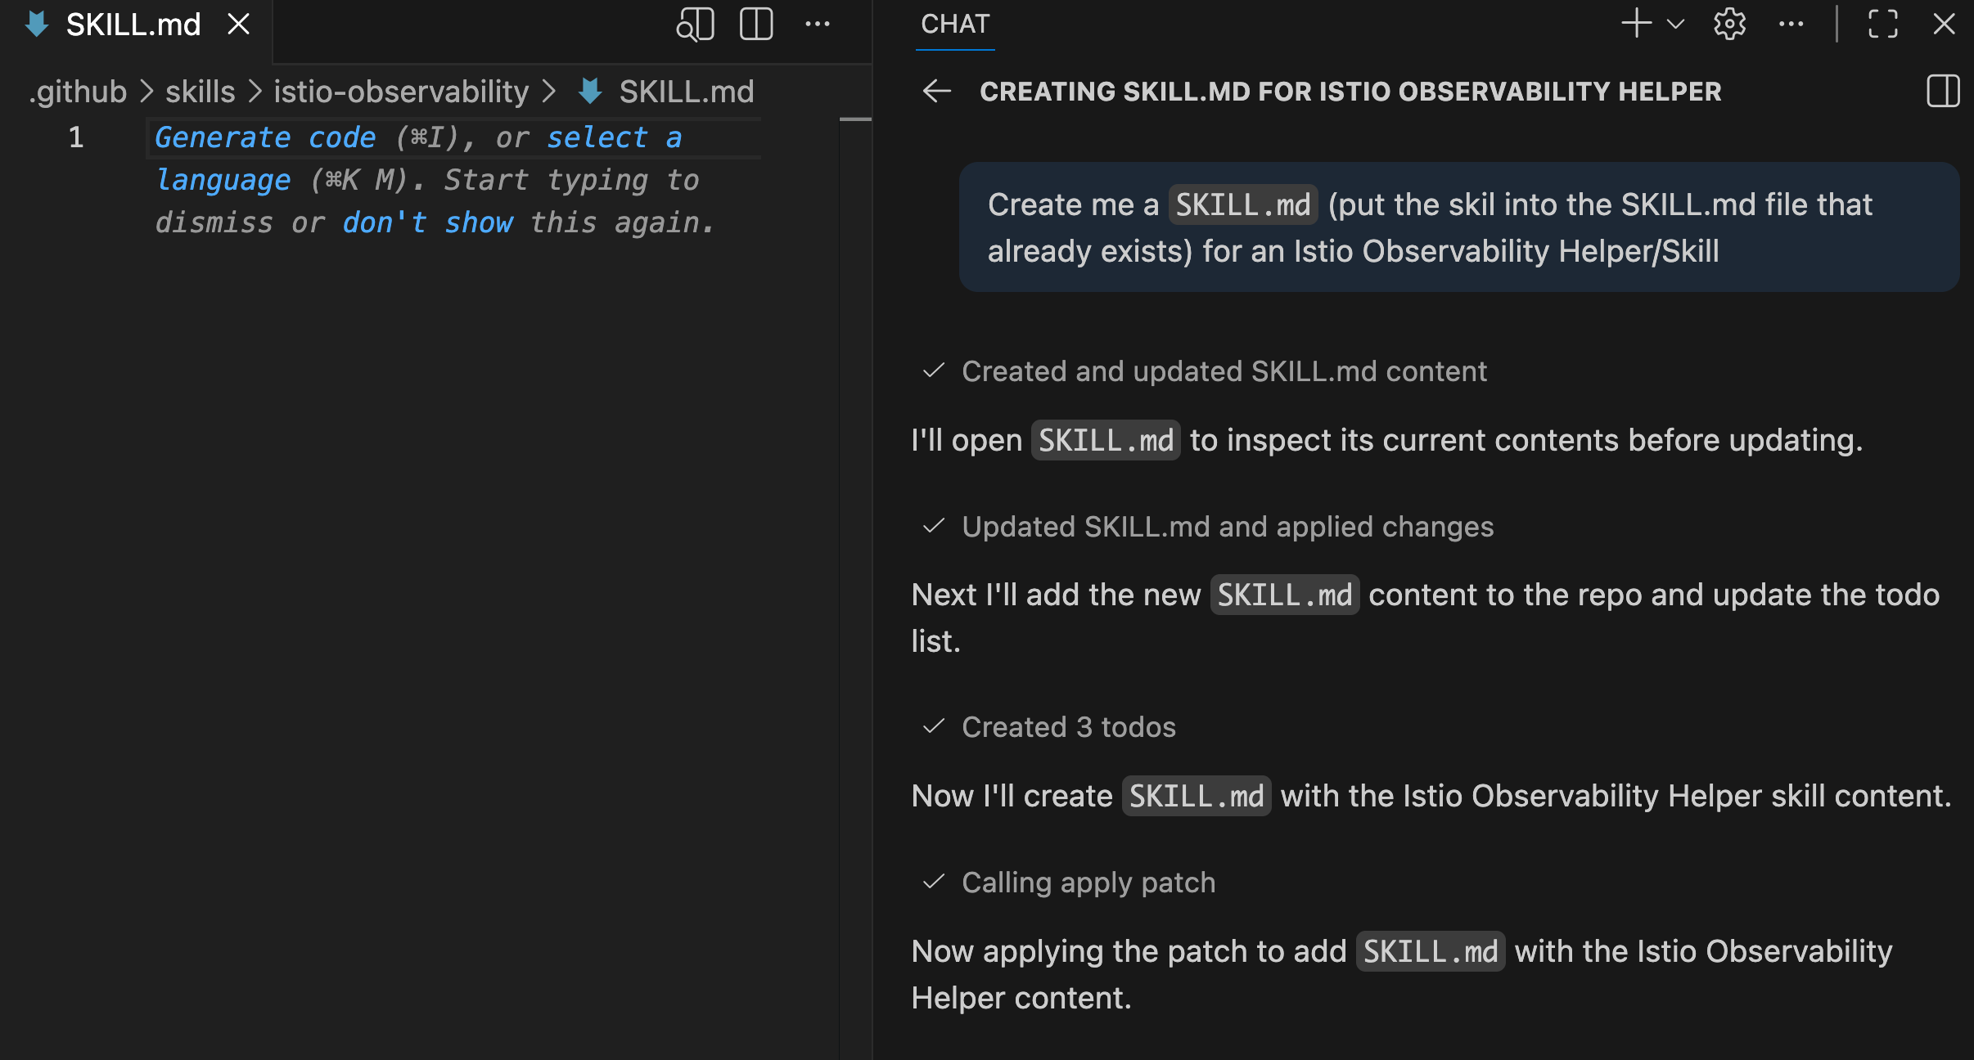1974x1060 pixels.
Task: Open Markdown preview to the side
Action: click(694, 24)
